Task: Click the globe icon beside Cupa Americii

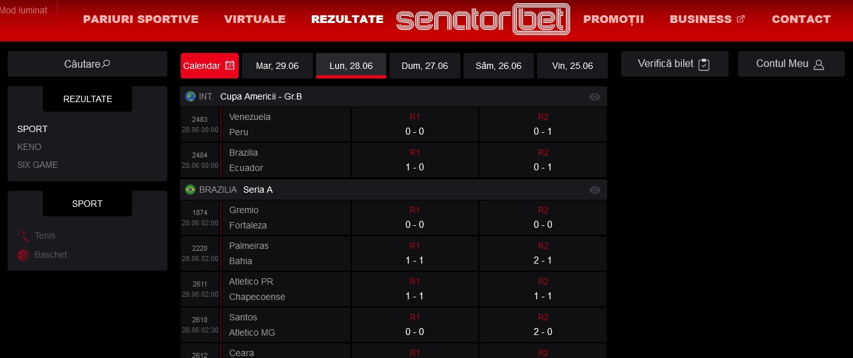Action: click(x=190, y=96)
